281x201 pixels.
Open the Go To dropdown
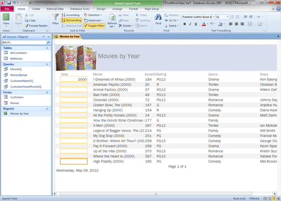pyautogui.click(x=171, y=21)
